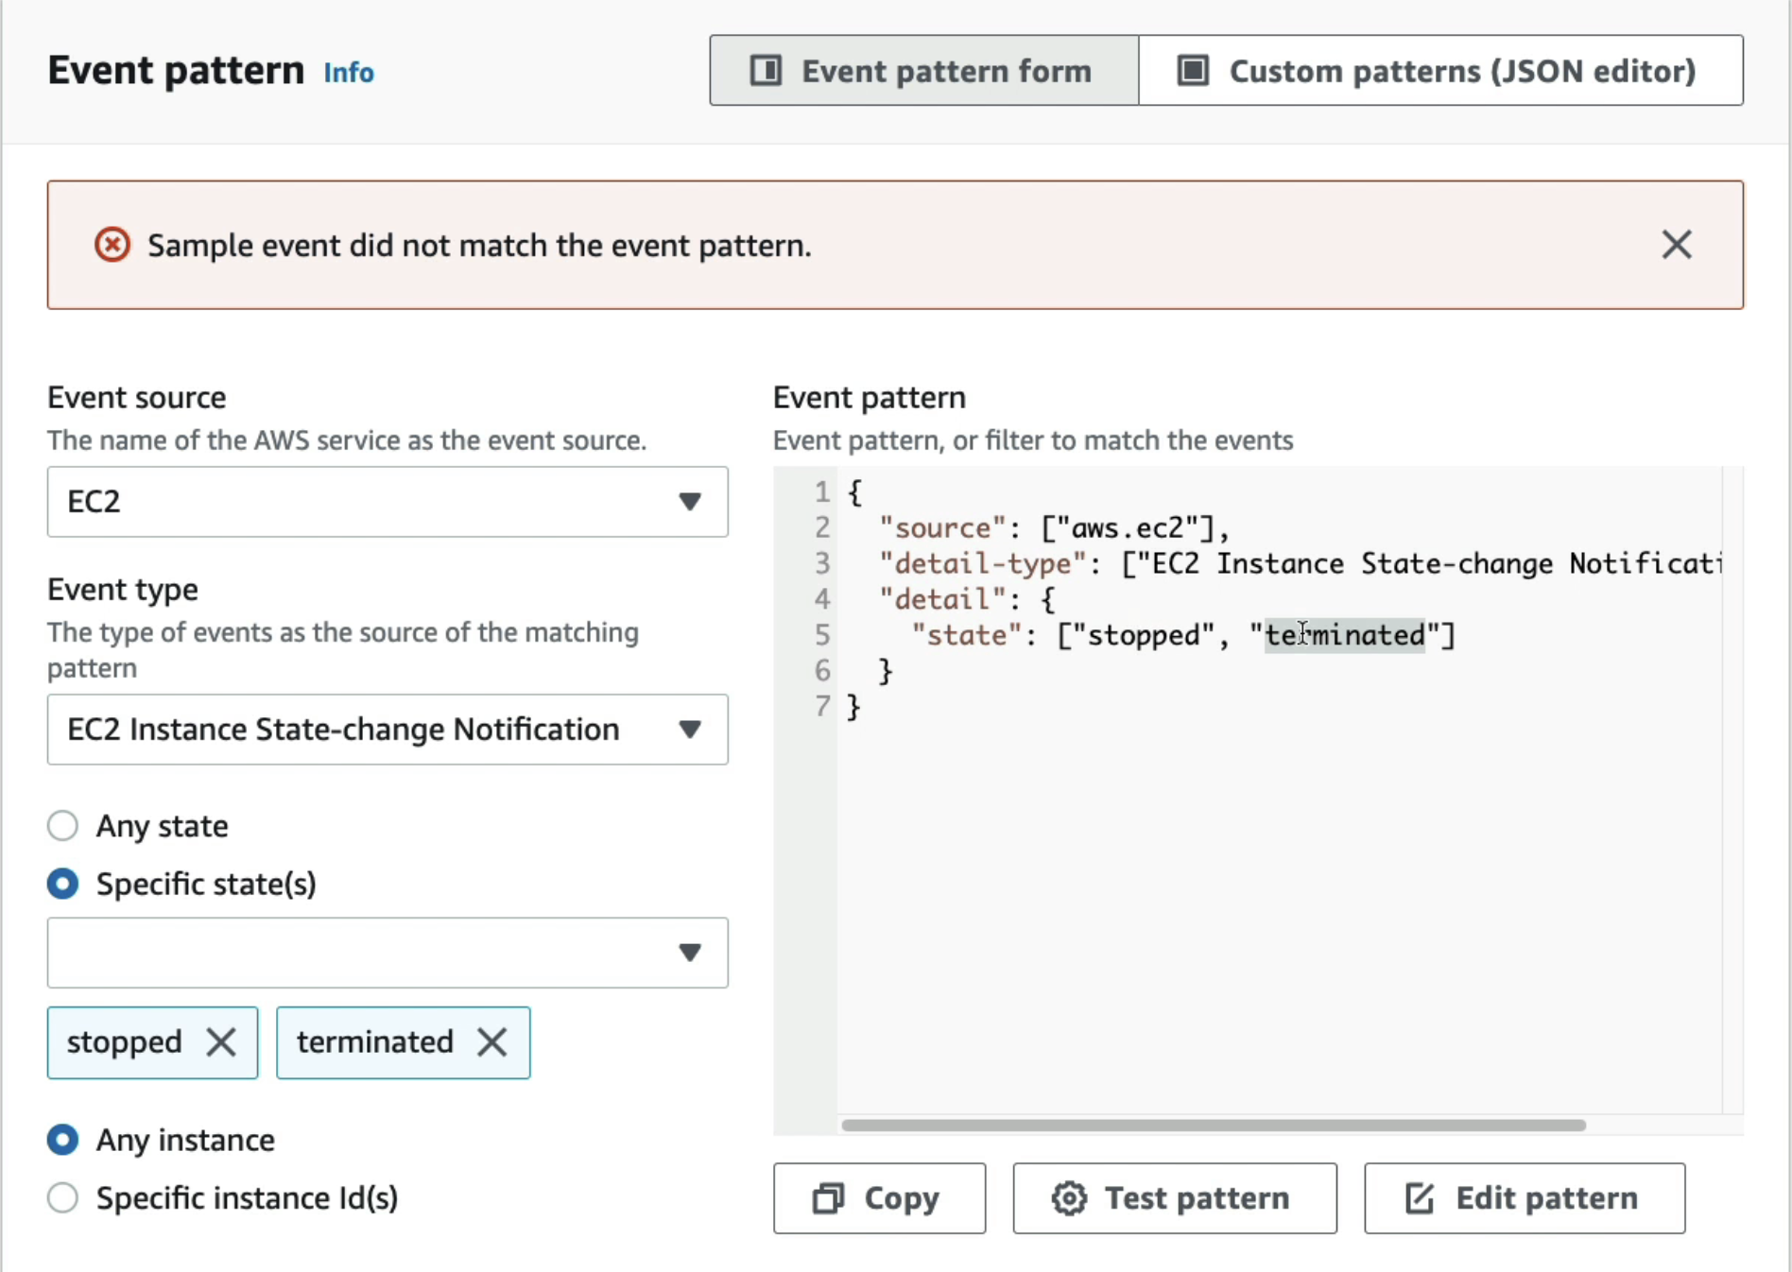Remove the terminated state tag
Image resolution: width=1792 pixels, height=1272 pixels.
[x=491, y=1042]
